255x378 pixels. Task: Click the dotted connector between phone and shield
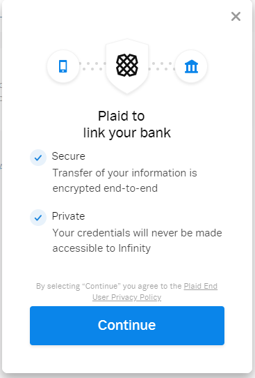click(92, 66)
